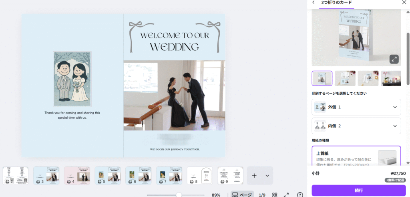Open the 外側 page selection dropdown
410x197 pixels.
(356, 107)
